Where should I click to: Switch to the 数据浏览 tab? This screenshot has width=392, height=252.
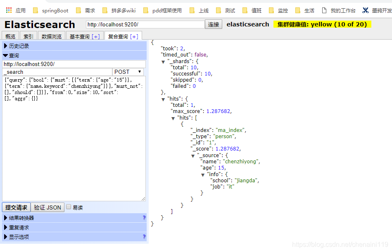52,36
